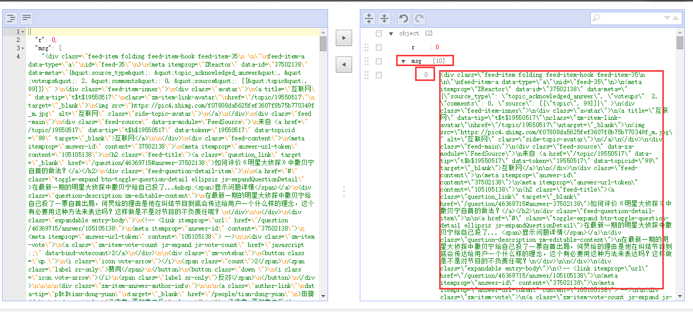This screenshot has height=312, width=693.
Task: Click the greyed-out Redo icon
Action: pyautogui.click(x=419, y=18)
